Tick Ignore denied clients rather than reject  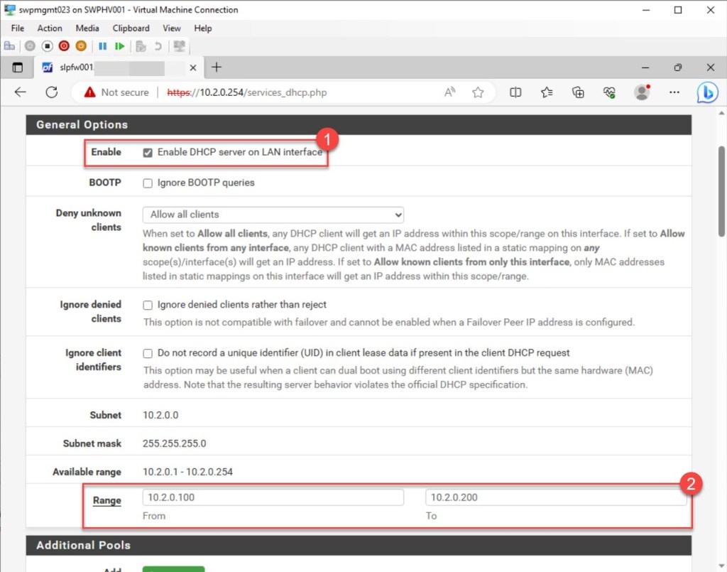click(148, 305)
